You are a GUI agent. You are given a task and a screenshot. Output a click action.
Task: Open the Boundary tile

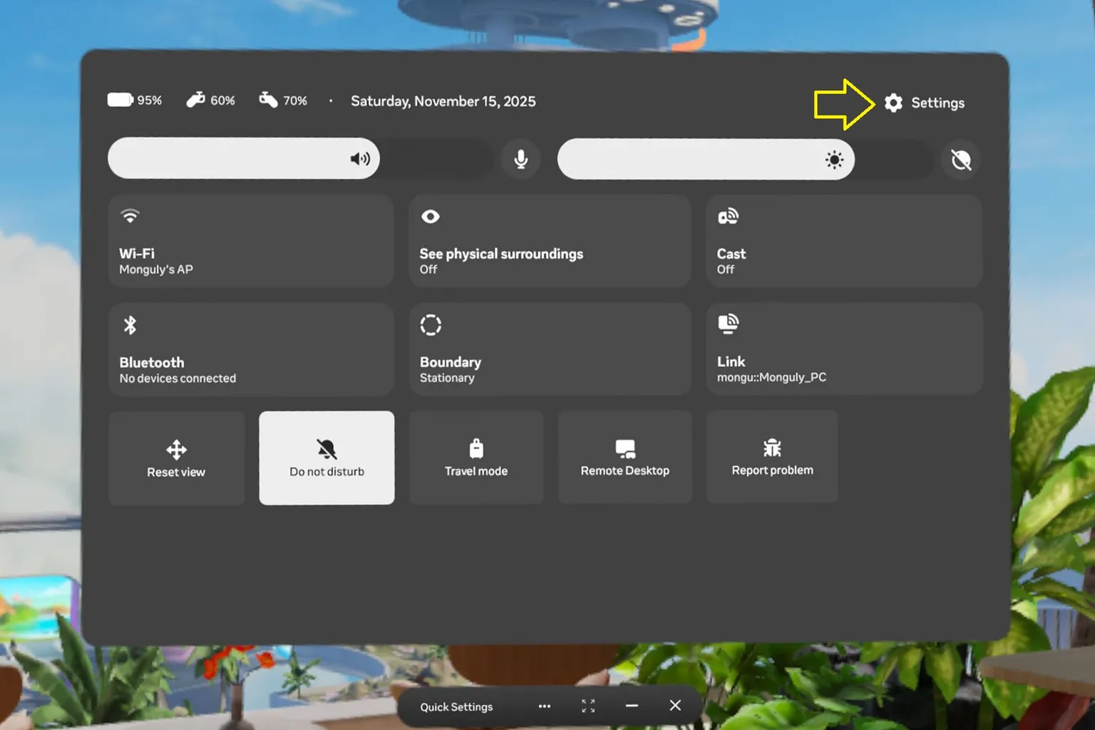click(x=550, y=349)
